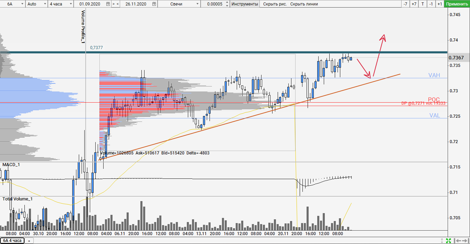Click the T button in toolbar
Screen dimensions: 470x244
click(x=423, y=4)
